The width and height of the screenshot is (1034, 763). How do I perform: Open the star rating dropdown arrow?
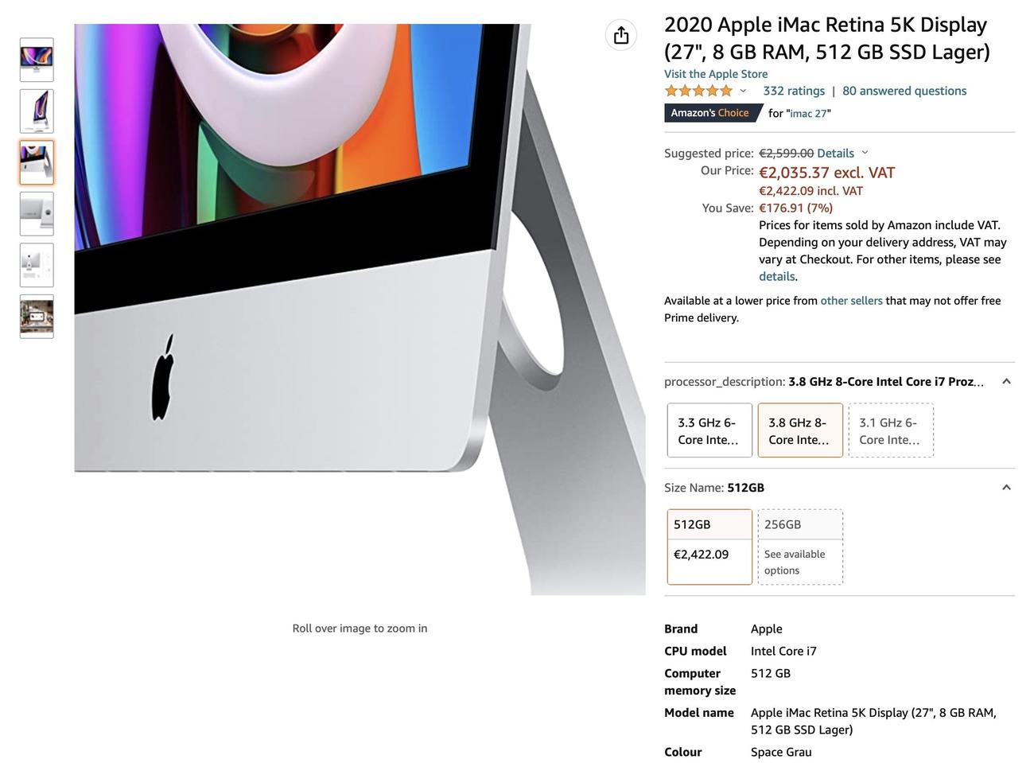point(743,91)
